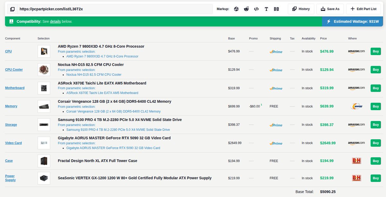Click the Amazon logo in CPU row
The width and height of the screenshot is (386, 197).
coord(356,51)
